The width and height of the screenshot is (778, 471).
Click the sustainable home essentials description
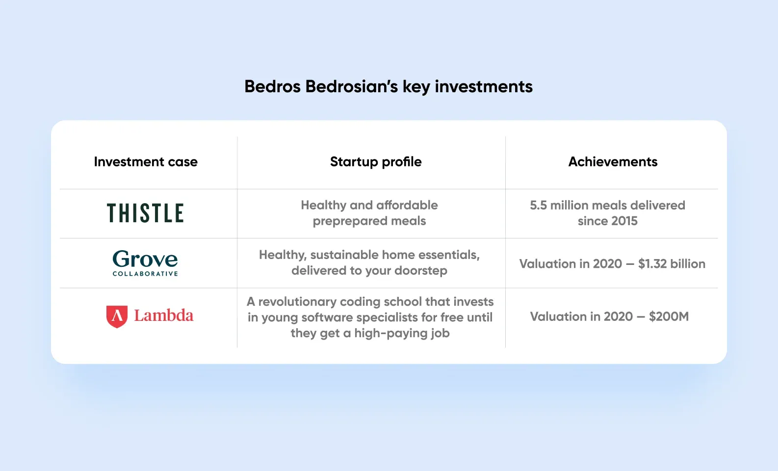[x=369, y=262]
